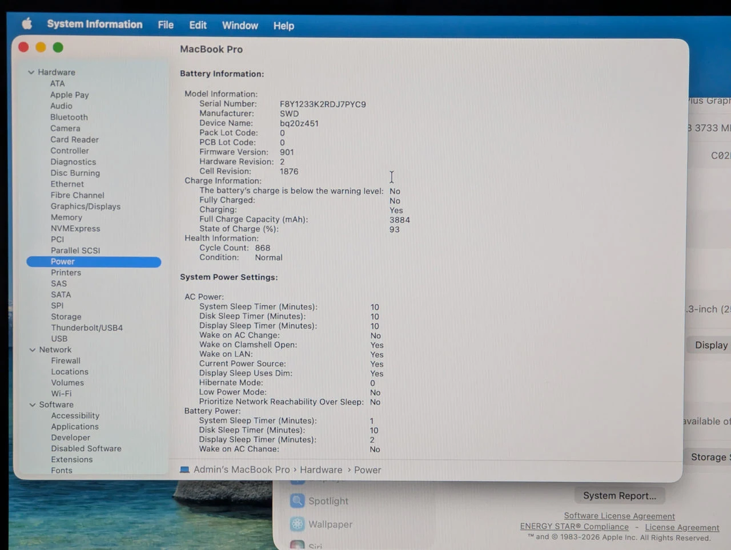Viewport: 731px width, 550px height.
Task: Click the Display button in background window
Action: [709, 345]
